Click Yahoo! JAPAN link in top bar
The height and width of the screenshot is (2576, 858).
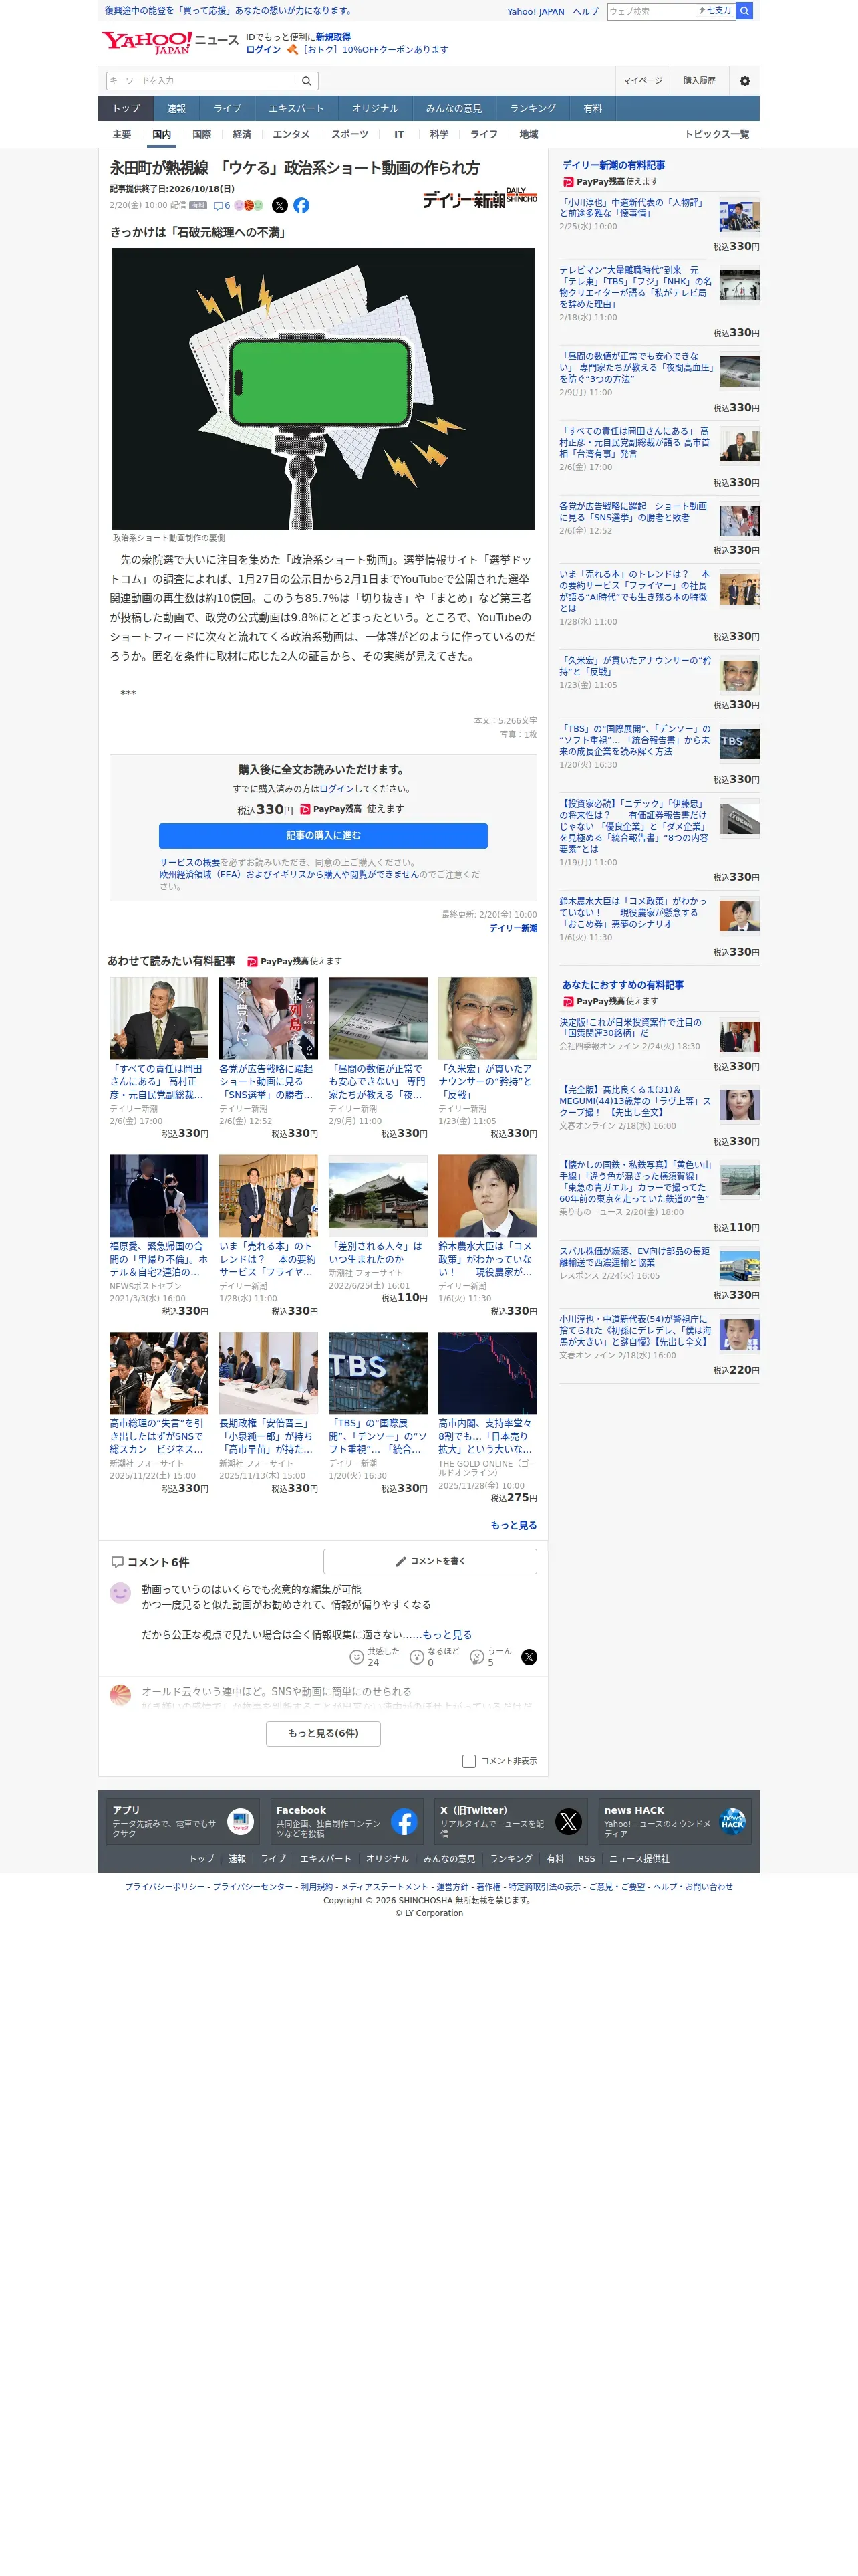click(535, 12)
